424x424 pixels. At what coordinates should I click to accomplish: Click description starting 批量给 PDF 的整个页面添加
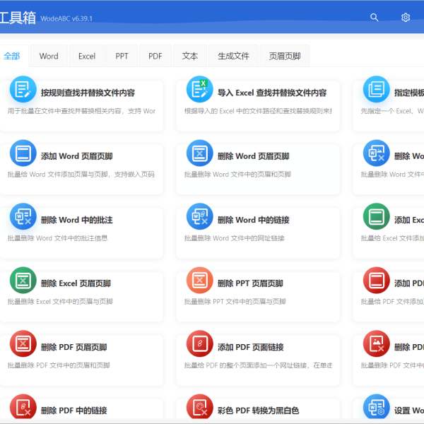pos(258,365)
